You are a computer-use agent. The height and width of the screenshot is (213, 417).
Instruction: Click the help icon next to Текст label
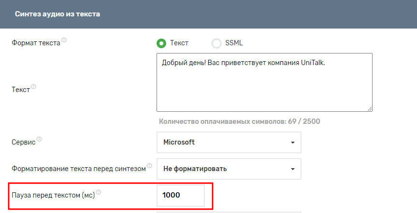[33, 88]
